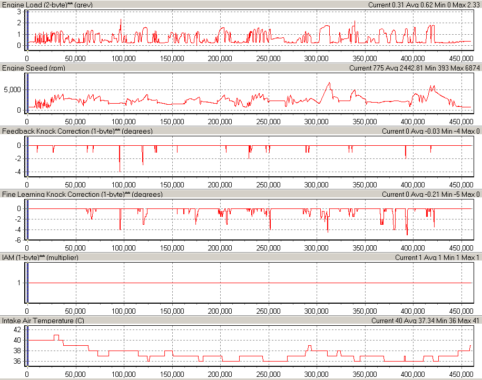The height and width of the screenshot is (380, 482).
Task: Click the Intake Air Temperature readout showing Avg 37.34
Action: pyautogui.click(x=426, y=321)
